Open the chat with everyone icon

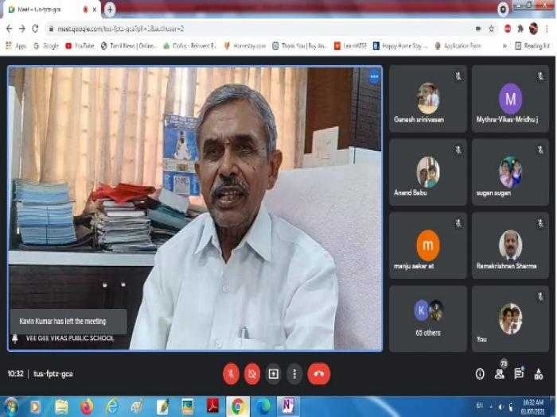[x=519, y=374]
